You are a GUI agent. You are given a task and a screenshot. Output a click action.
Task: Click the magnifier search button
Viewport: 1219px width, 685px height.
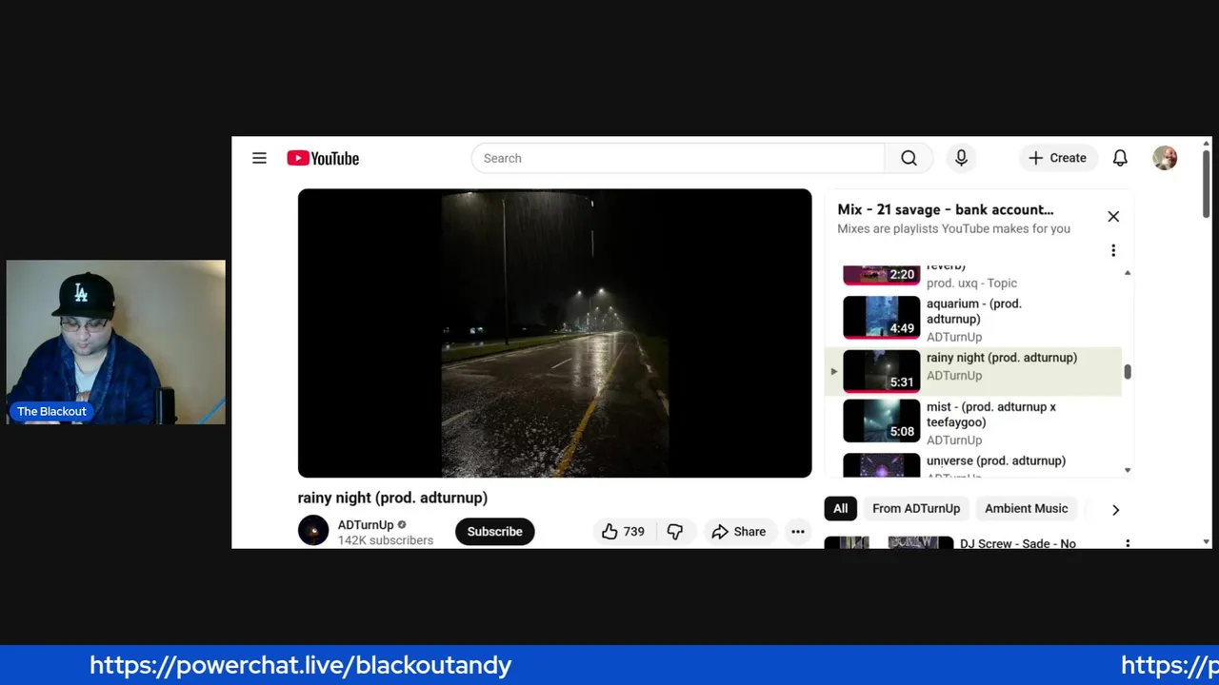coord(909,158)
